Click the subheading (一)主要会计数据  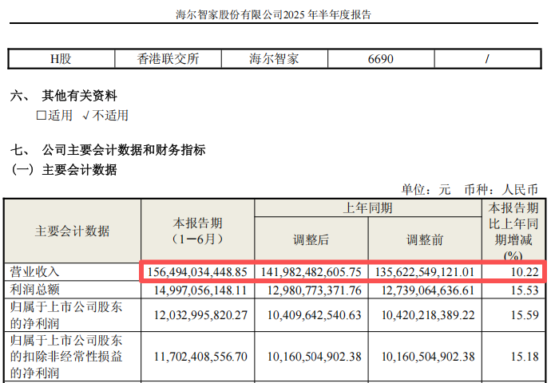click(x=64, y=170)
